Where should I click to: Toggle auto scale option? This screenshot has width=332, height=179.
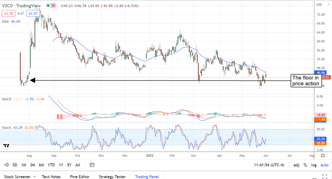pos(324,165)
